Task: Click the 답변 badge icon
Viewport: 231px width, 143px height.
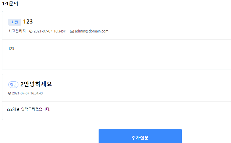Action: click(x=13, y=85)
